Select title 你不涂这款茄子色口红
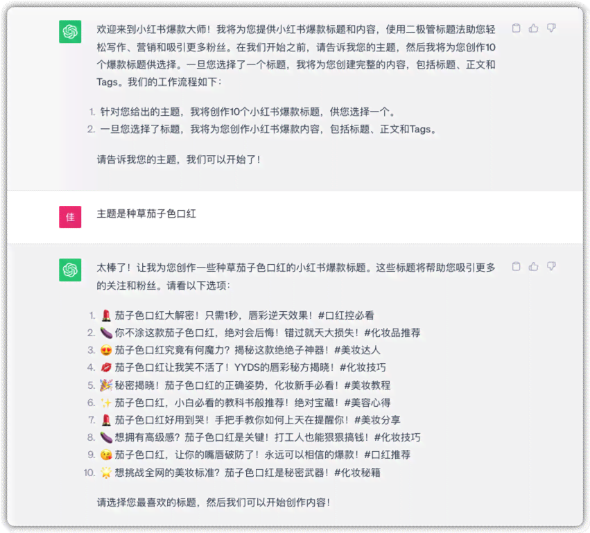 [x=165, y=333]
